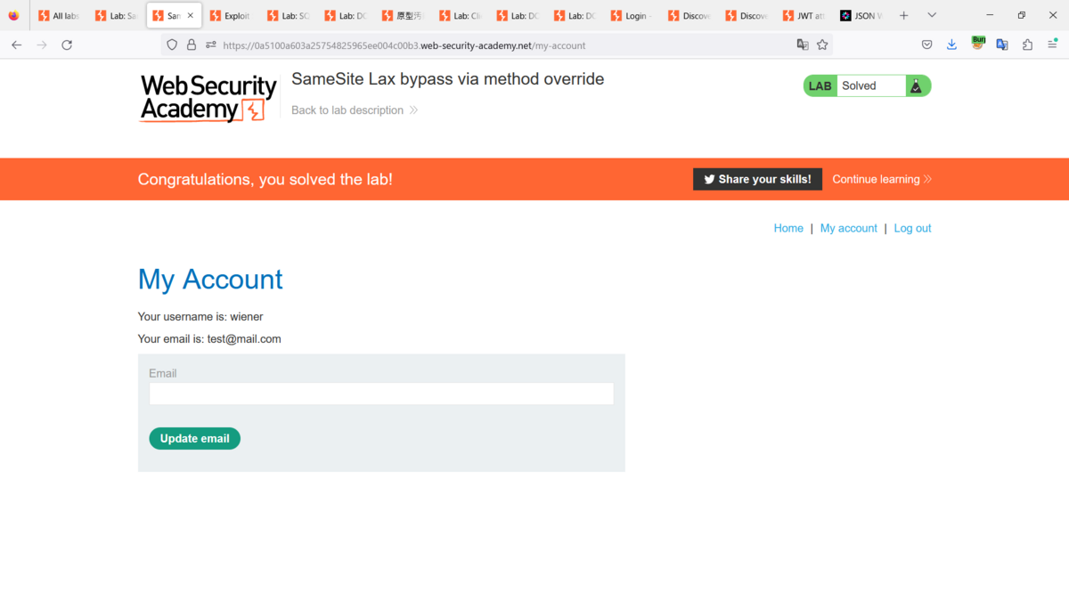Switch to the Exploit server tab
Screen dimensions: 1069x601
pyautogui.click(x=231, y=15)
